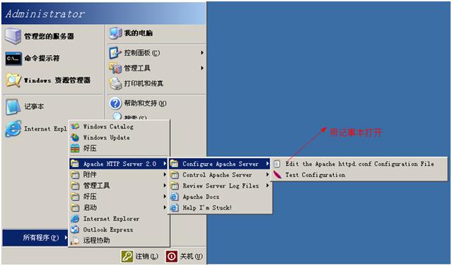The image size is (452, 266).
Task: Click the Apache feather Test Configuration icon
Action: (x=277, y=175)
